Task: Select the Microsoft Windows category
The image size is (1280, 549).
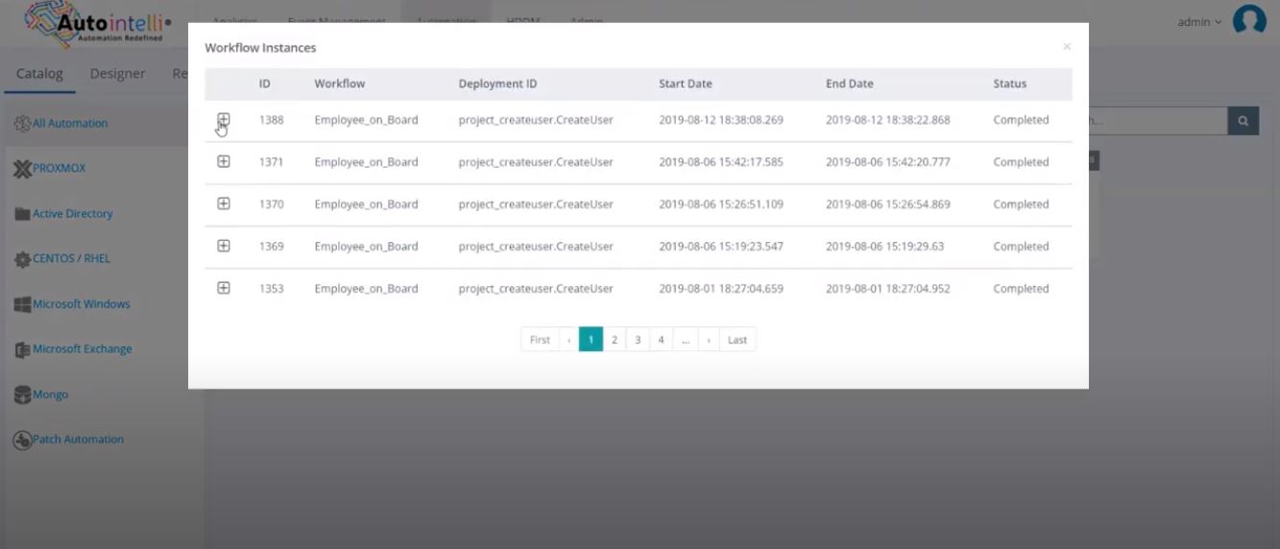Action: 81,303
